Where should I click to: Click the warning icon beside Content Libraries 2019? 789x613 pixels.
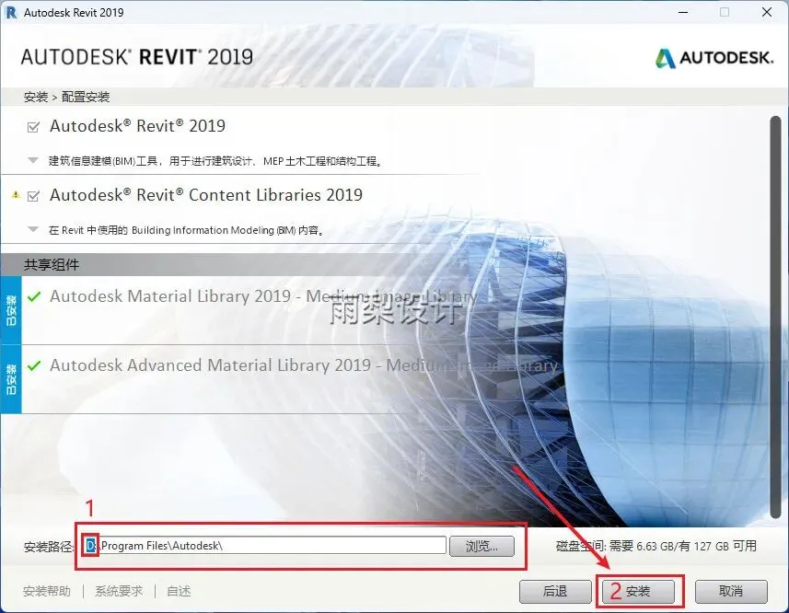[16, 194]
